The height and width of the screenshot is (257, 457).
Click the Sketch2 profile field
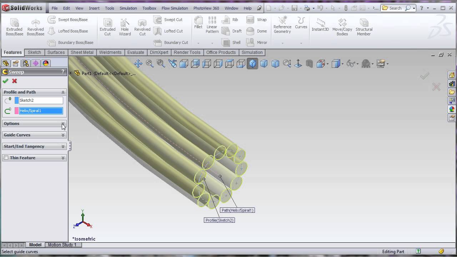pos(41,100)
